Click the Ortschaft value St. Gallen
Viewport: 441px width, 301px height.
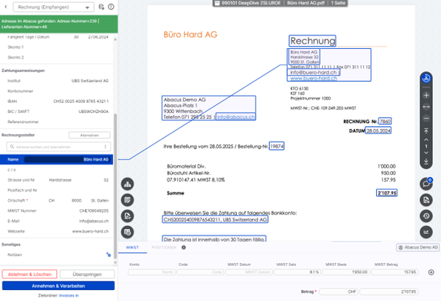100,200
